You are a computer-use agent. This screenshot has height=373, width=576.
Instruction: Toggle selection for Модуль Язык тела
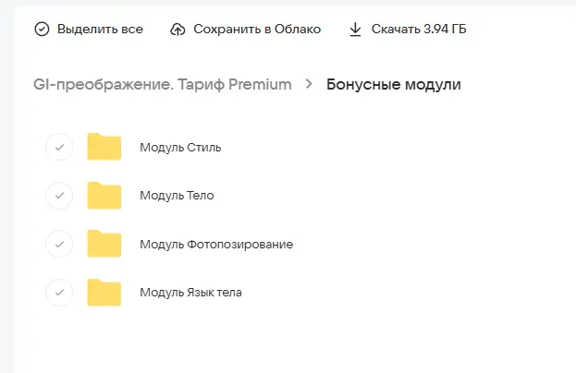tap(59, 293)
